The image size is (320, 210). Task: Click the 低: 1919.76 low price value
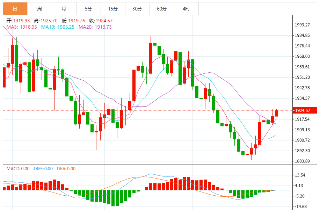point(73,21)
